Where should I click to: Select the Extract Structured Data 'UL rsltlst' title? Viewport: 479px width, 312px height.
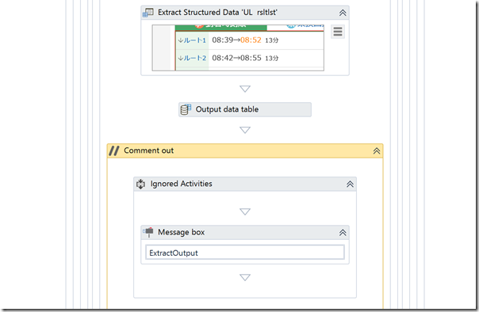(217, 13)
